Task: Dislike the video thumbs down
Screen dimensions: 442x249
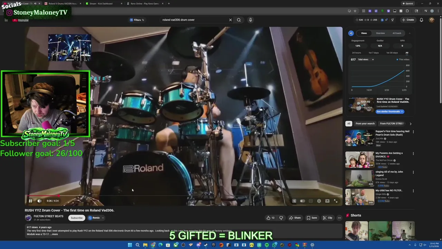Action: pos(281,218)
